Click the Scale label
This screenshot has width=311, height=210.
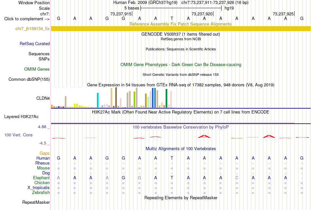pyautogui.click(x=44, y=8)
